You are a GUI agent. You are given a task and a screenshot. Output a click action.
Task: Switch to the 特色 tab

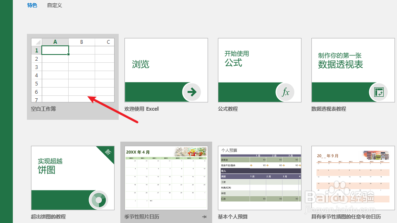click(x=32, y=5)
